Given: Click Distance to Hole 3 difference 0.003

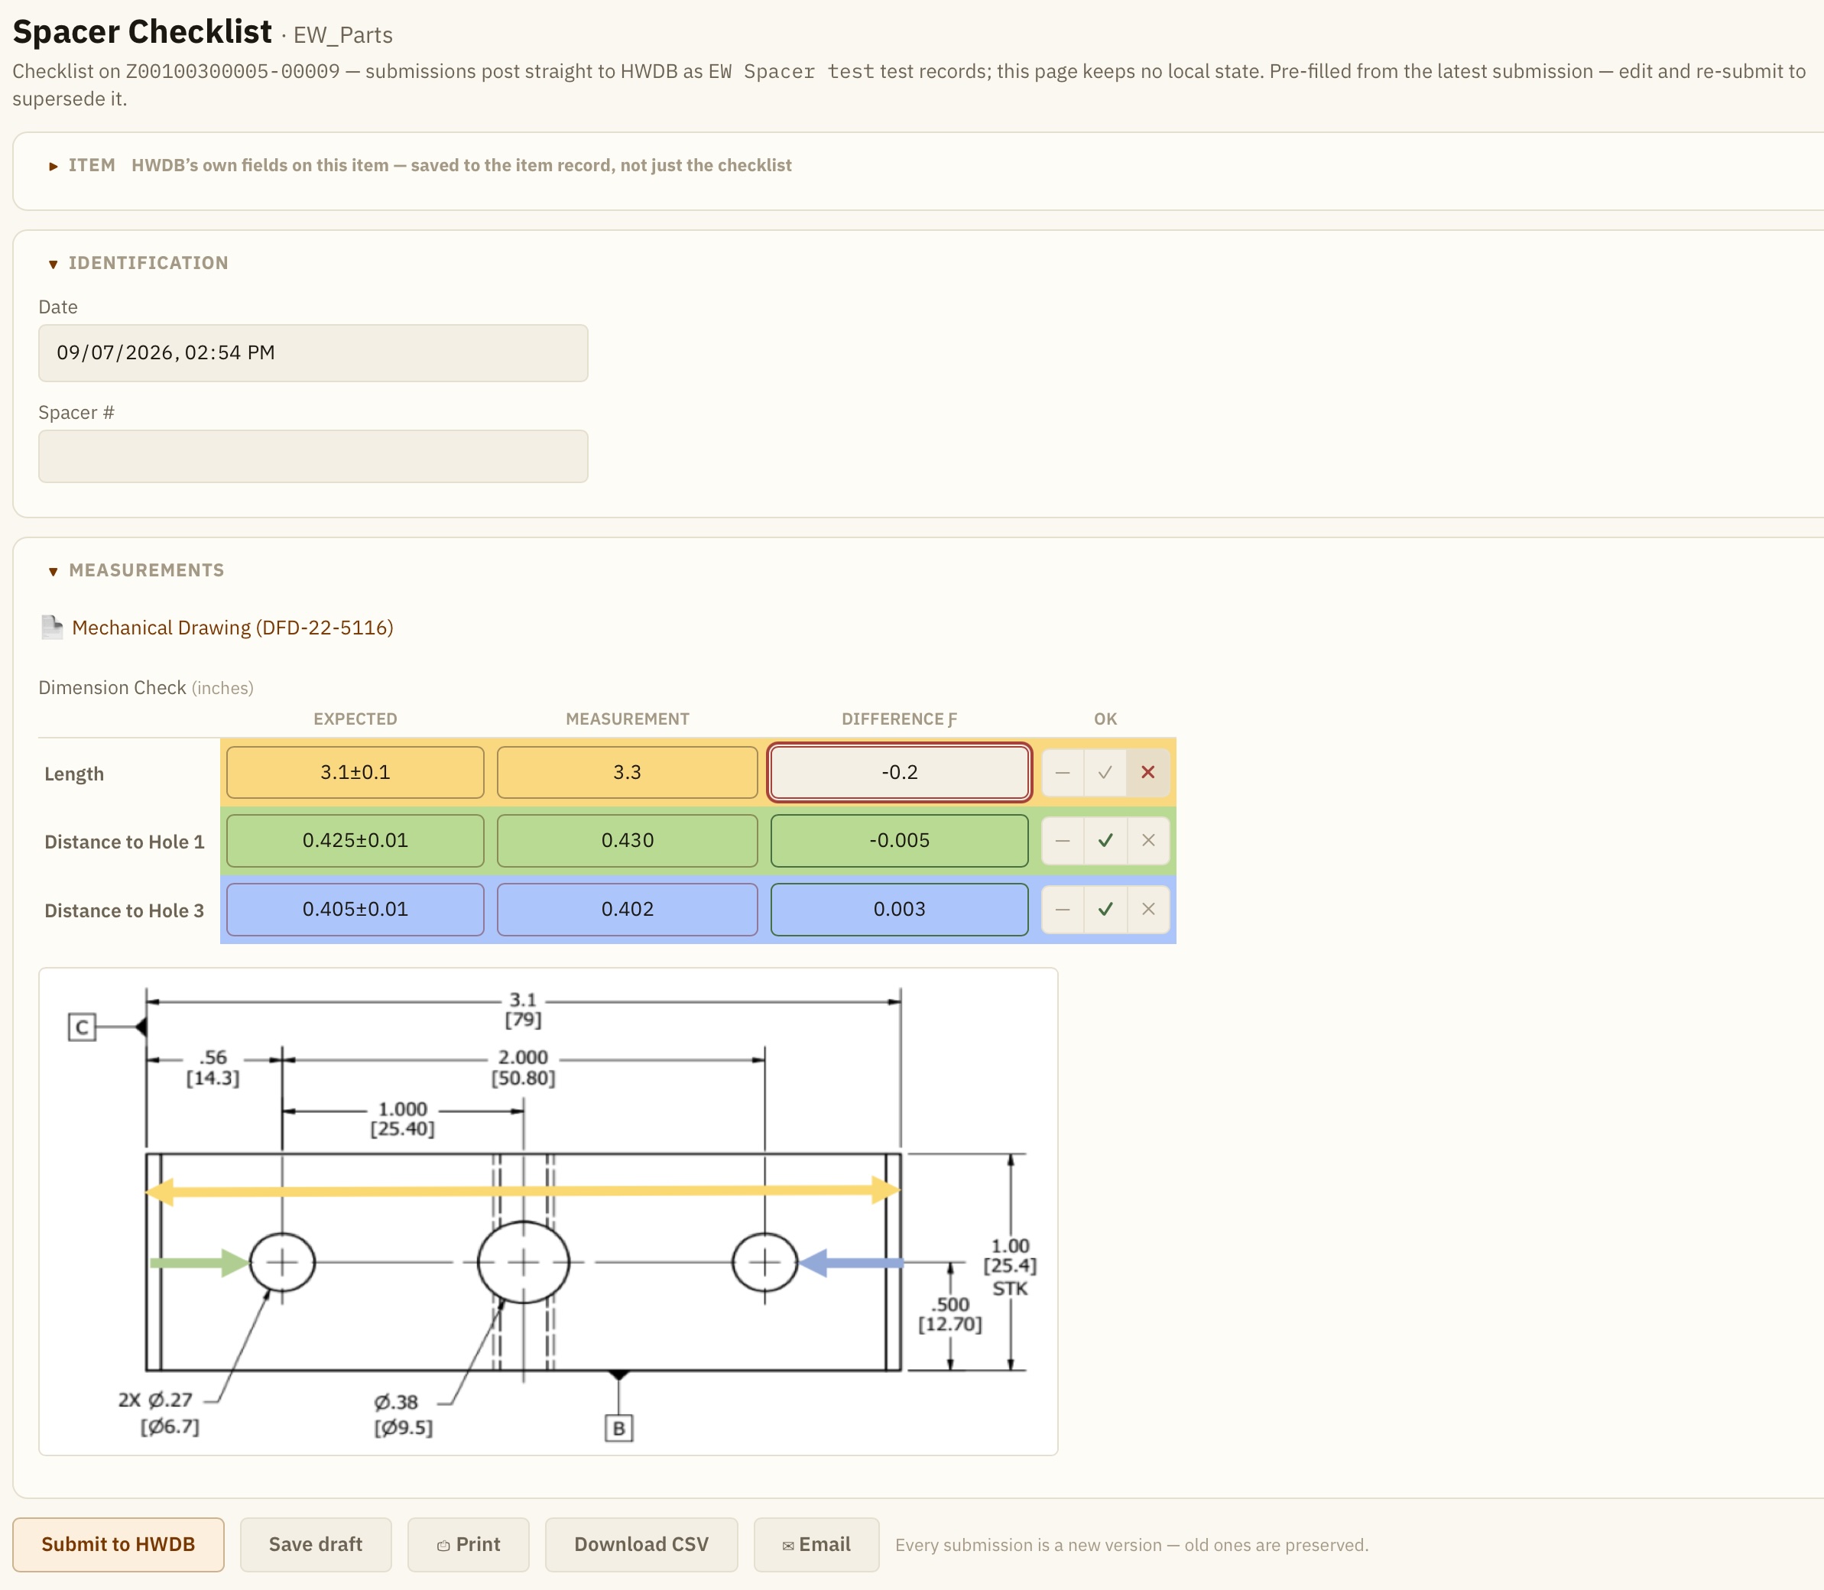Looking at the screenshot, I should click(x=899, y=910).
